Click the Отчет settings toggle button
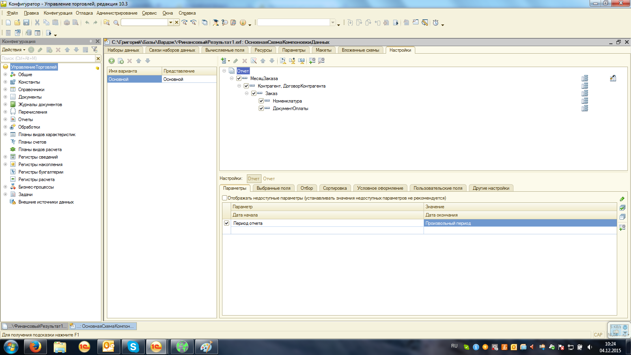 [254, 179]
